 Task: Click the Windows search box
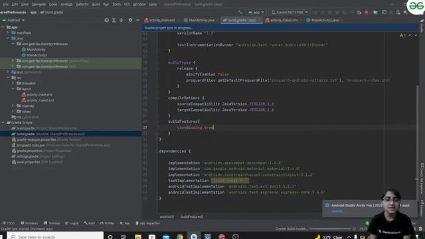(x=55, y=236)
